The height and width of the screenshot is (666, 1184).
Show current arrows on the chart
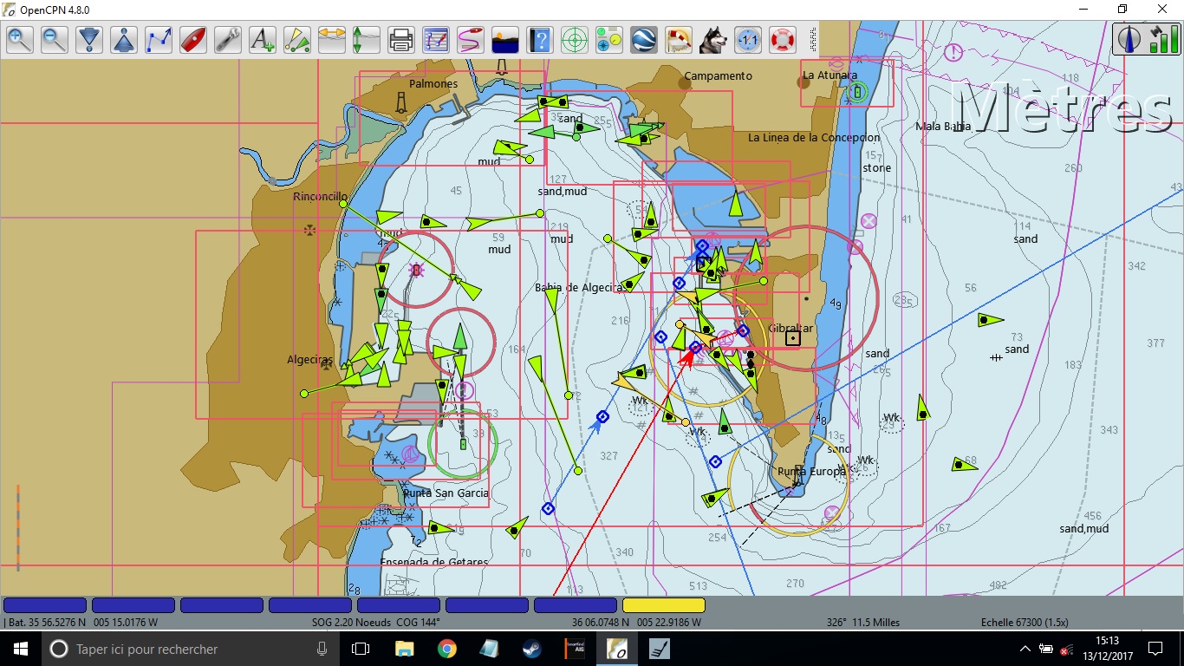click(x=332, y=39)
